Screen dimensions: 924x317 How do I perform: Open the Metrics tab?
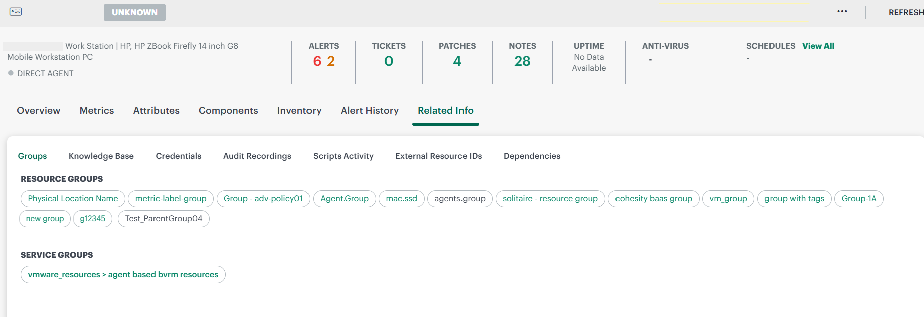tap(97, 110)
